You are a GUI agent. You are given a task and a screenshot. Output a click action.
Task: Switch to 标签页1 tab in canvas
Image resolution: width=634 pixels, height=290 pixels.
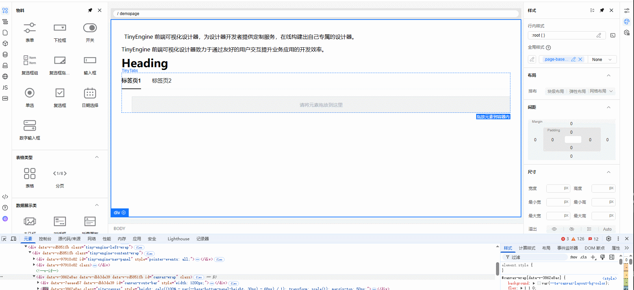(x=131, y=81)
